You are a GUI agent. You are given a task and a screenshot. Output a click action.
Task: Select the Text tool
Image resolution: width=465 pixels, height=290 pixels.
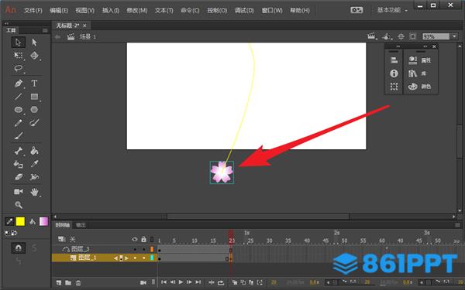[34, 84]
